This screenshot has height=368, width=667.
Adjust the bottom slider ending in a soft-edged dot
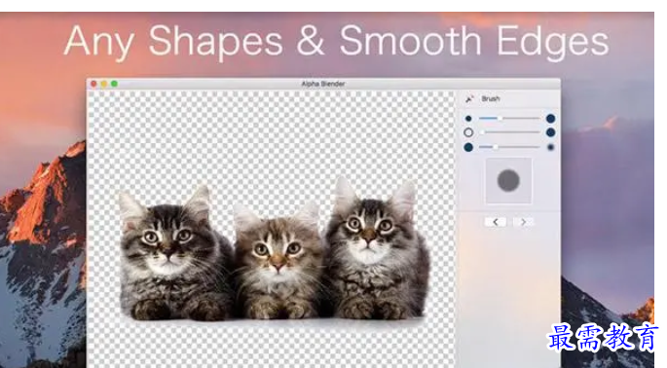(509, 147)
